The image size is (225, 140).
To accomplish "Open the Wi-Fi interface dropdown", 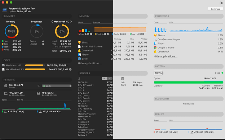I will point(57,86).
